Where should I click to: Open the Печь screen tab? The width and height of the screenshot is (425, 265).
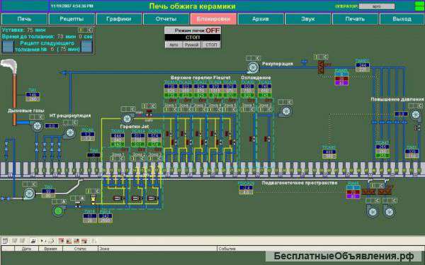click(x=24, y=19)
